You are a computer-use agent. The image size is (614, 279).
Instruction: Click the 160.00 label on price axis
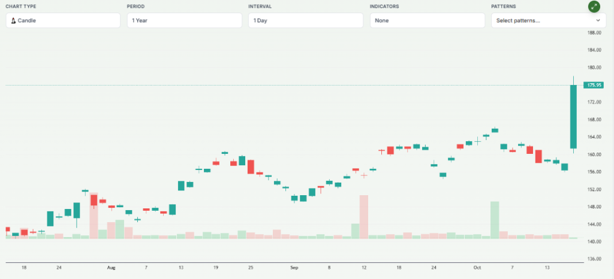tap(594, 154)
